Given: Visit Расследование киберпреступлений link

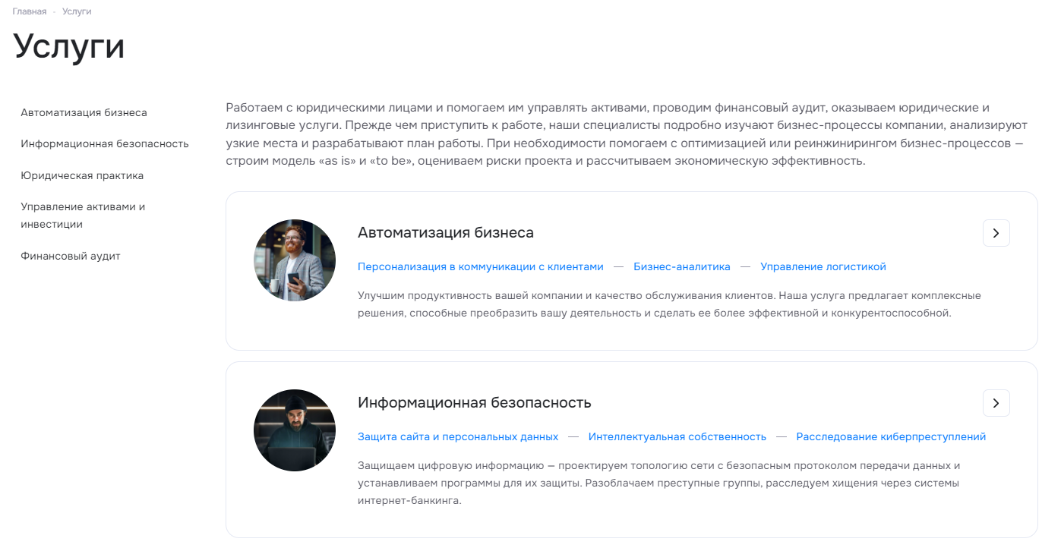Looking at the screenshot, I should [891, 436].
